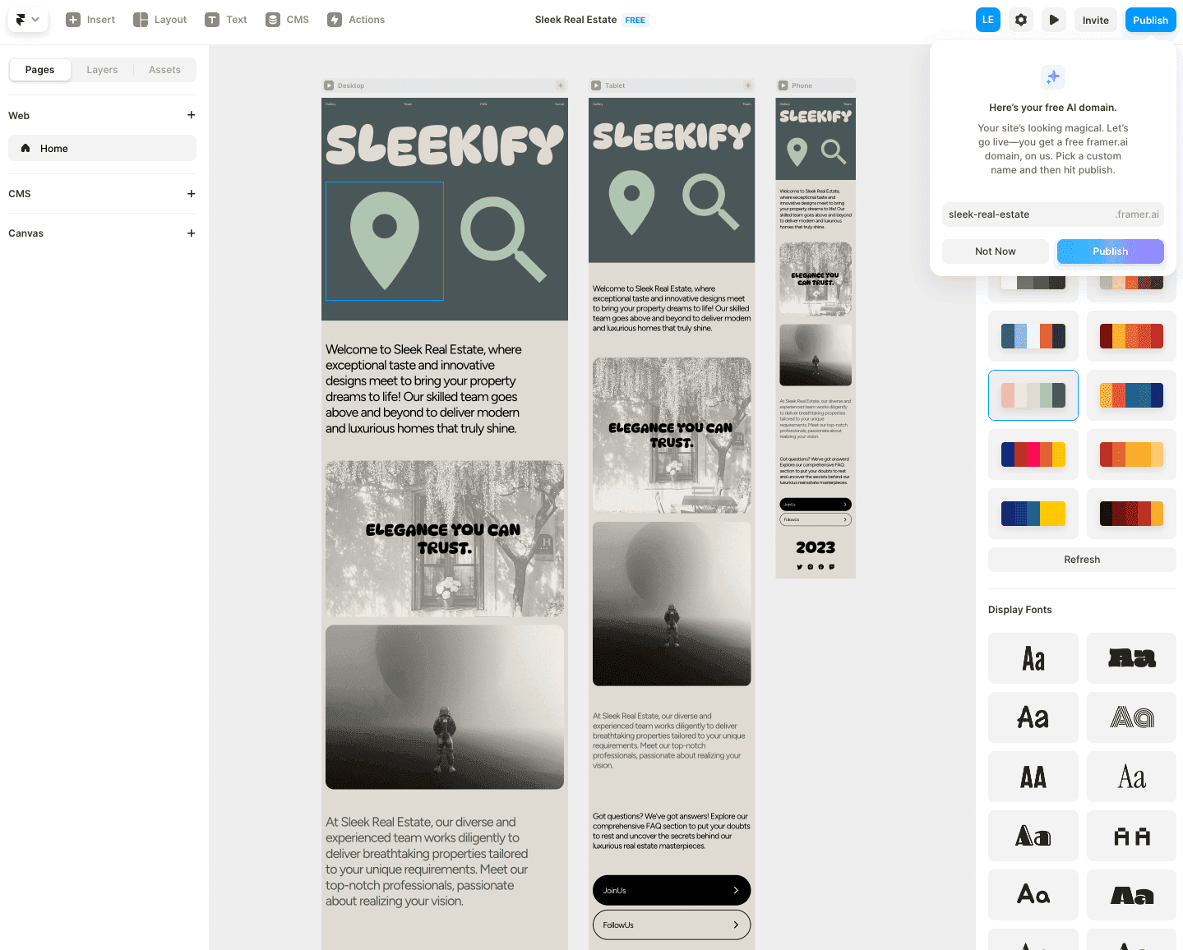
Task: Add a new Web page
Action: (191, 115)
